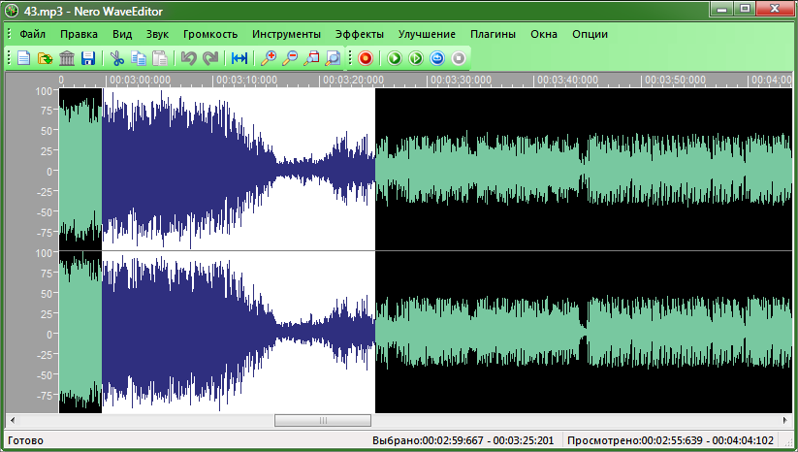Screen dimensions: 798x452
Task: Toggle loop playback with the blue button
Action: (x=437, y=58)
